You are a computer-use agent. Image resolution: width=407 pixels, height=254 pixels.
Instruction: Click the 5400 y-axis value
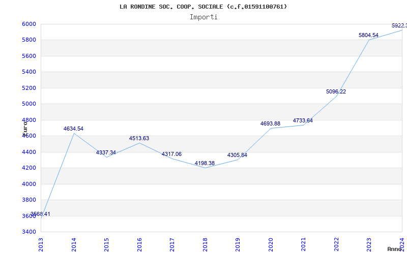tap(29, 72)
